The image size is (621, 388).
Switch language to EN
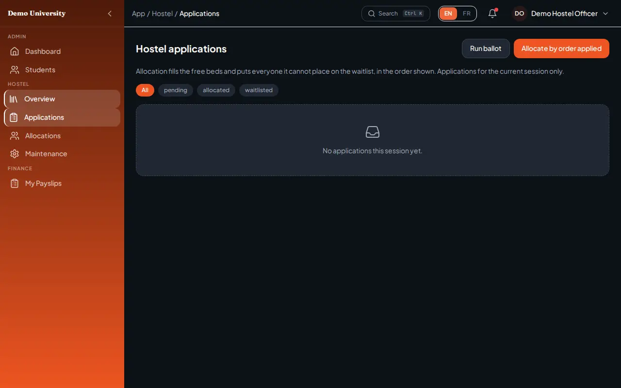448,14
